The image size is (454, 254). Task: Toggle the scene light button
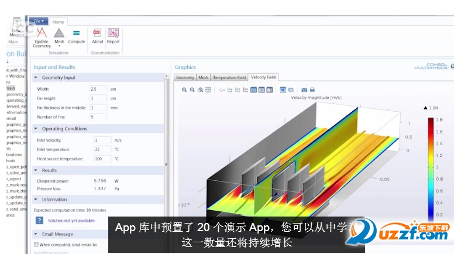click(283, 90)
